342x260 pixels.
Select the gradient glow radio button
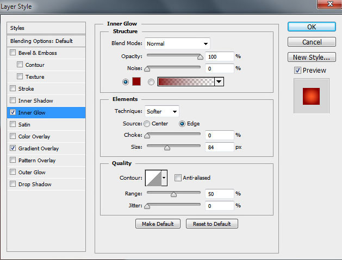pos(151,82)
